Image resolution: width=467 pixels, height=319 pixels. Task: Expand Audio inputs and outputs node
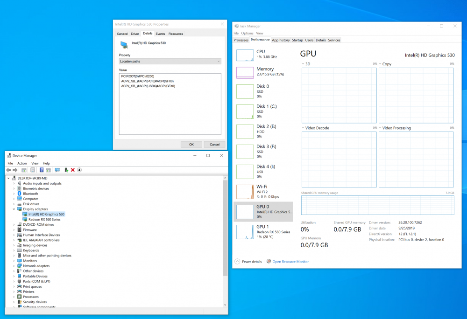click(14, 183)
